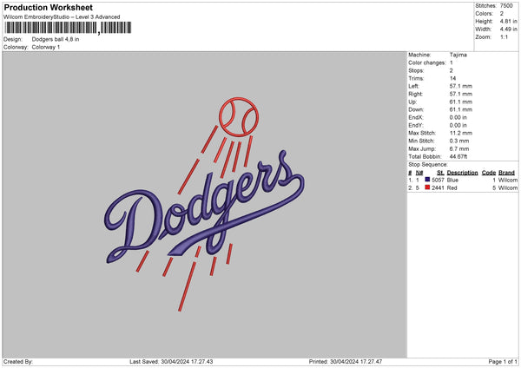Click the 'Brand' column header

[x=506, y=173]
